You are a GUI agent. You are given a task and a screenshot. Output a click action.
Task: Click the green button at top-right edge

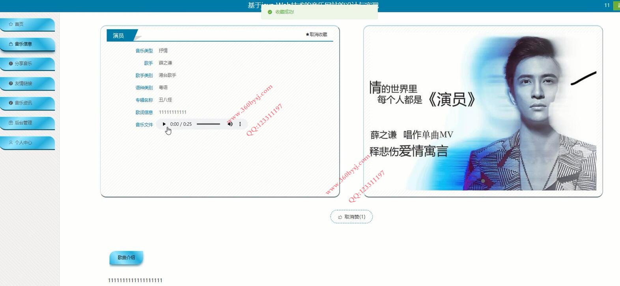(616, 5)
